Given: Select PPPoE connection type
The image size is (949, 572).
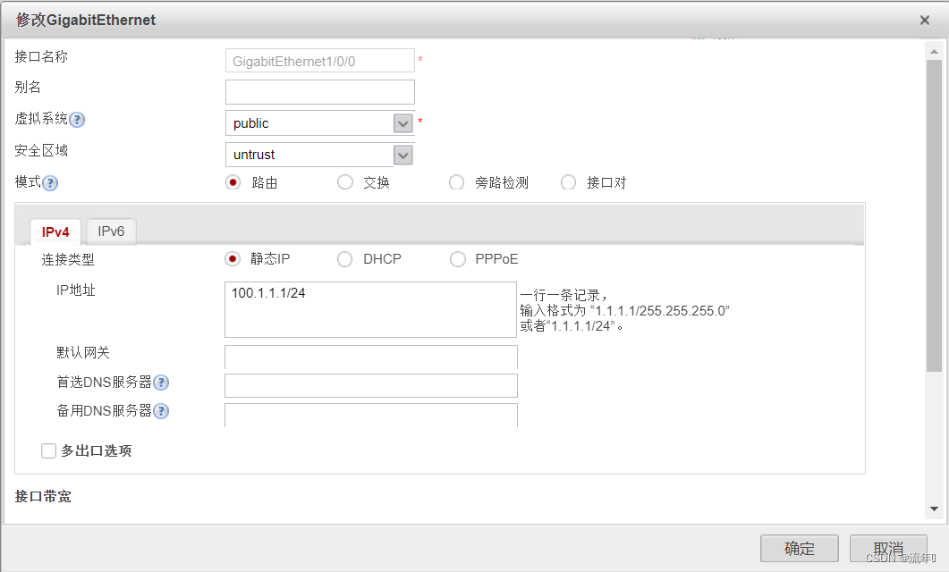Looking at the screenshot, I should click(458, 259).
